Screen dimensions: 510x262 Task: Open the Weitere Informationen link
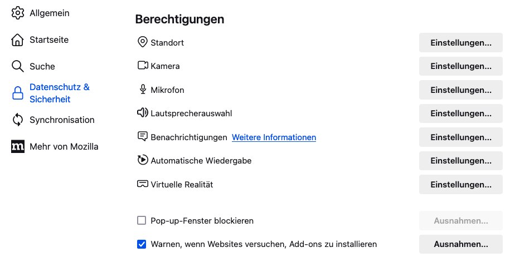(x=274, y=137)
